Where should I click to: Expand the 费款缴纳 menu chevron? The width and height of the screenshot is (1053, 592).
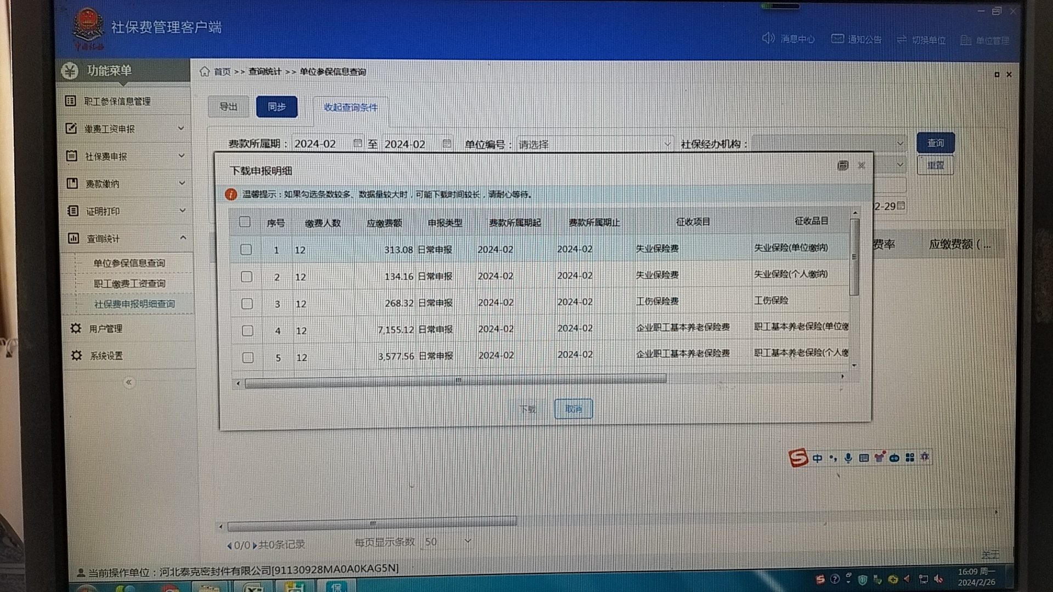[182, 183]
